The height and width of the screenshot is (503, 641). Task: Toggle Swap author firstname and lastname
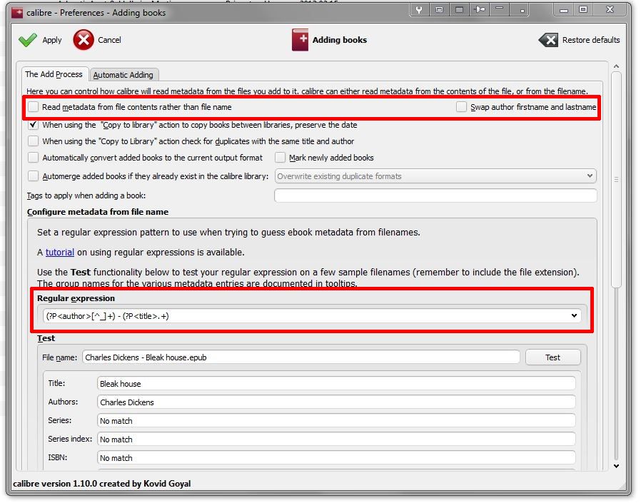(x=462, y=106)
